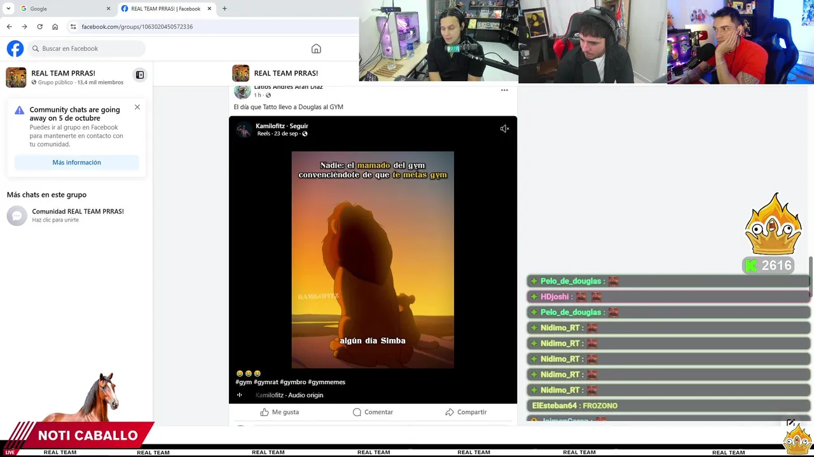Click Comentar to comment on post
The width and height of the screenshot is (814, 457).
coord(373,412)
